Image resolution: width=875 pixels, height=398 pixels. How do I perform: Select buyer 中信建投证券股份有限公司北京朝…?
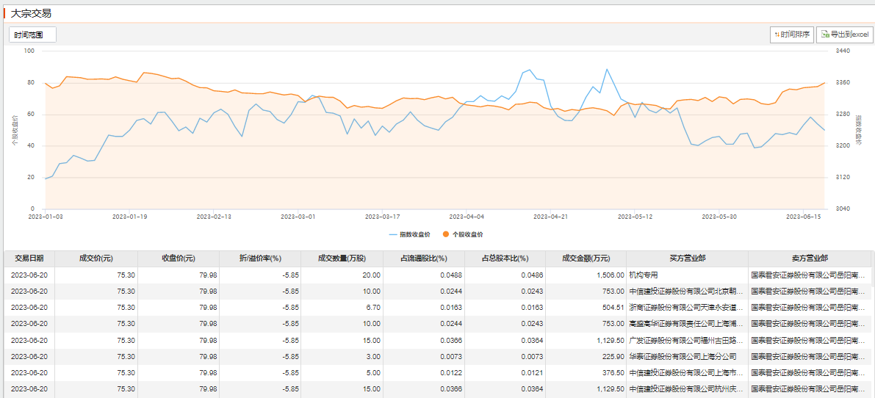click(686, 291)
